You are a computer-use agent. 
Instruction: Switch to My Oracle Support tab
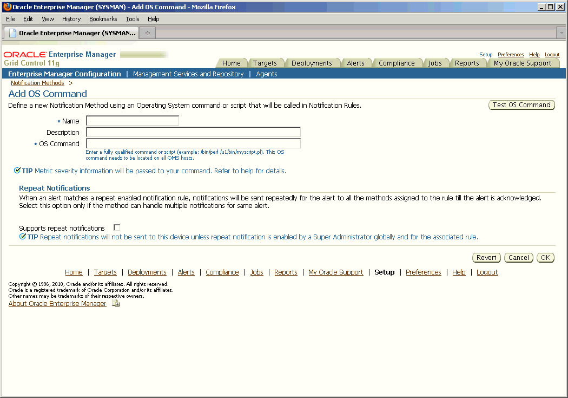[x=523, y=63]
